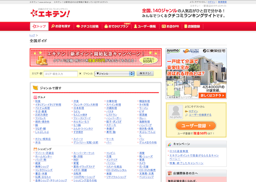This screenshot has height=182, width=256.
Task: Click the ショッピング bag category icon
Action: 35,149
